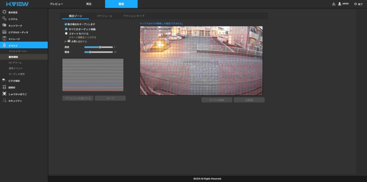Click the しゅうかいぼうご shield icon
The height and width of the screenshot is (182, 367).
pyautogui.click(x=4, y=94)
